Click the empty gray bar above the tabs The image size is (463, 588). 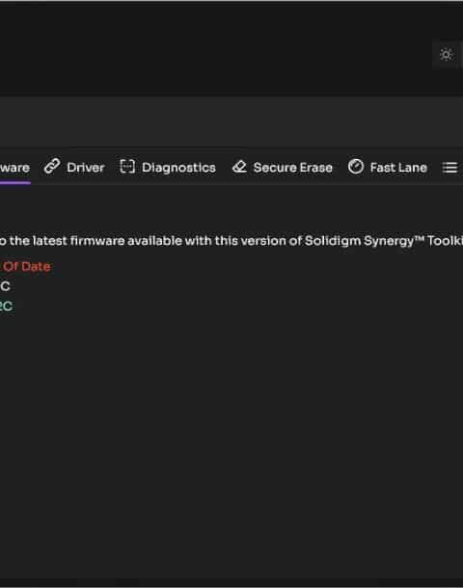pyautogui.click(x=231, y=121)
